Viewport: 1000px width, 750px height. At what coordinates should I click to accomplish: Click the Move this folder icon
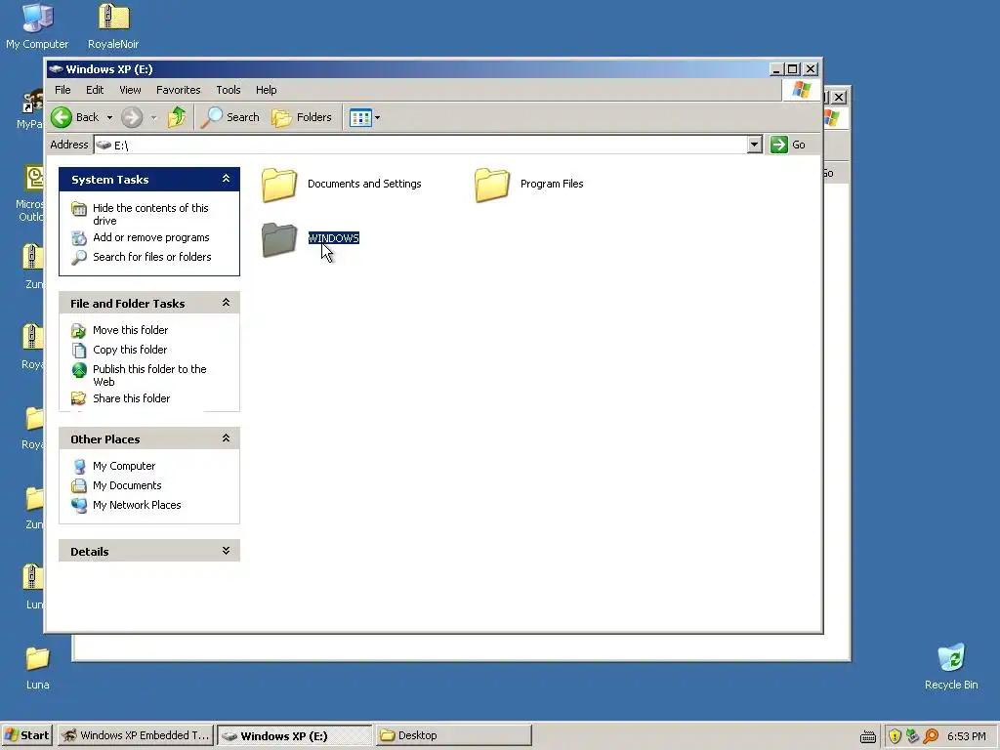[x=79, y=330]
